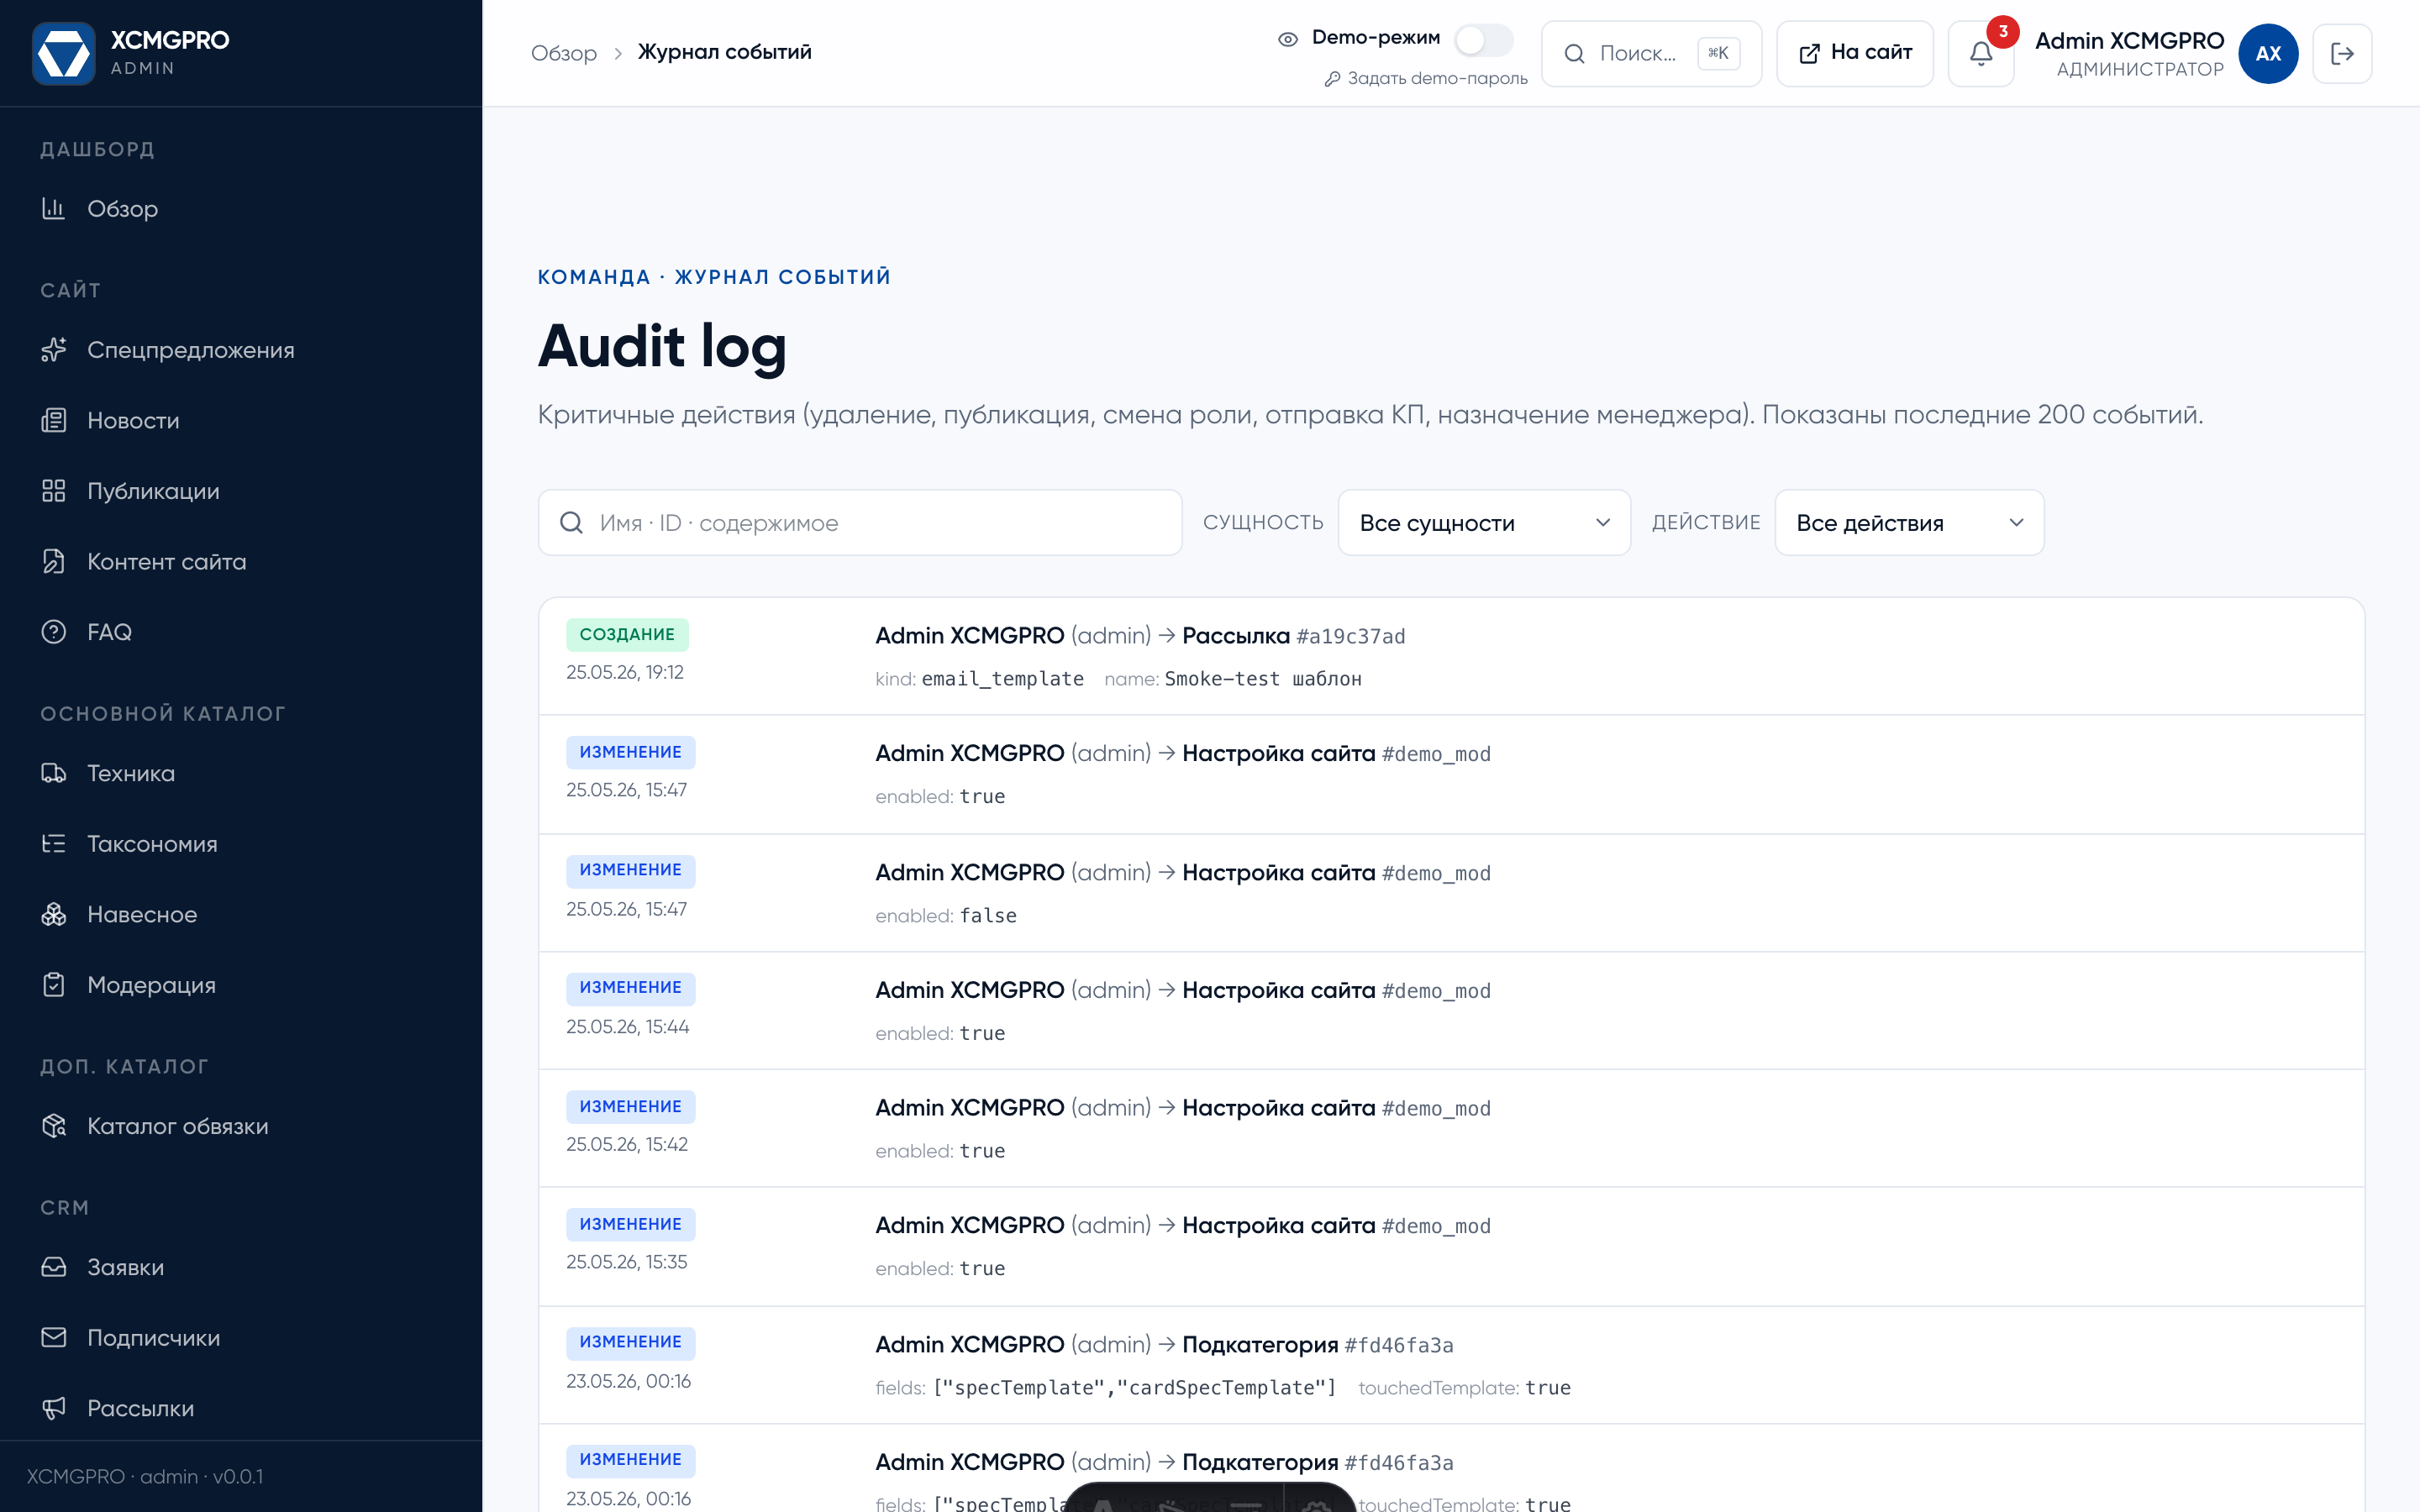Click the AX user avatar
2420x1512 pixels.
(x=2268, y=53)
